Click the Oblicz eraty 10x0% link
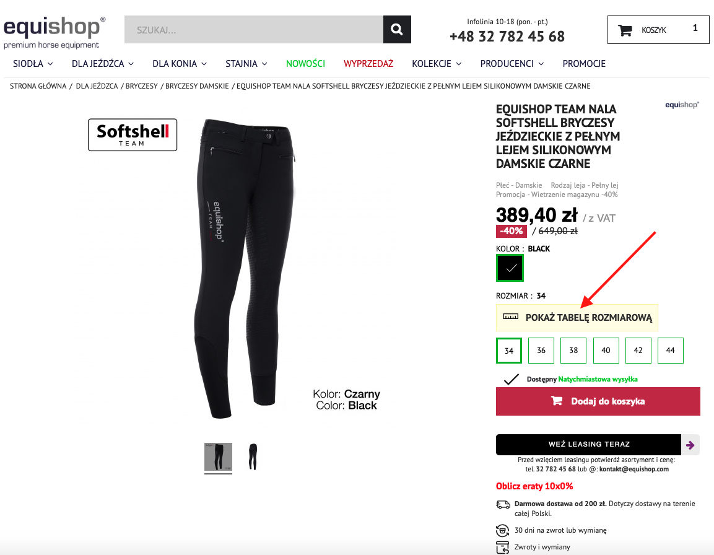 (534, 486)
